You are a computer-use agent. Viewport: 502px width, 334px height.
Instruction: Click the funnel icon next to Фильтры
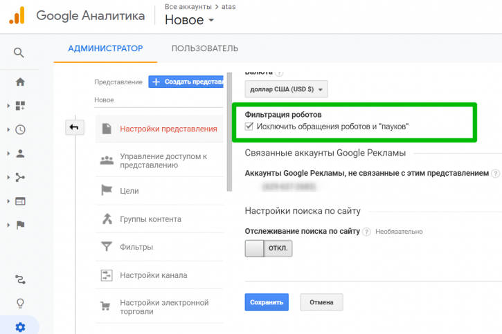[107, 246]
